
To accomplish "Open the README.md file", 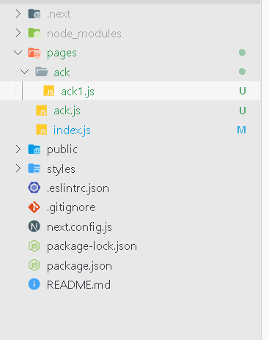I will pyautogui.click(x=78, y=285).
